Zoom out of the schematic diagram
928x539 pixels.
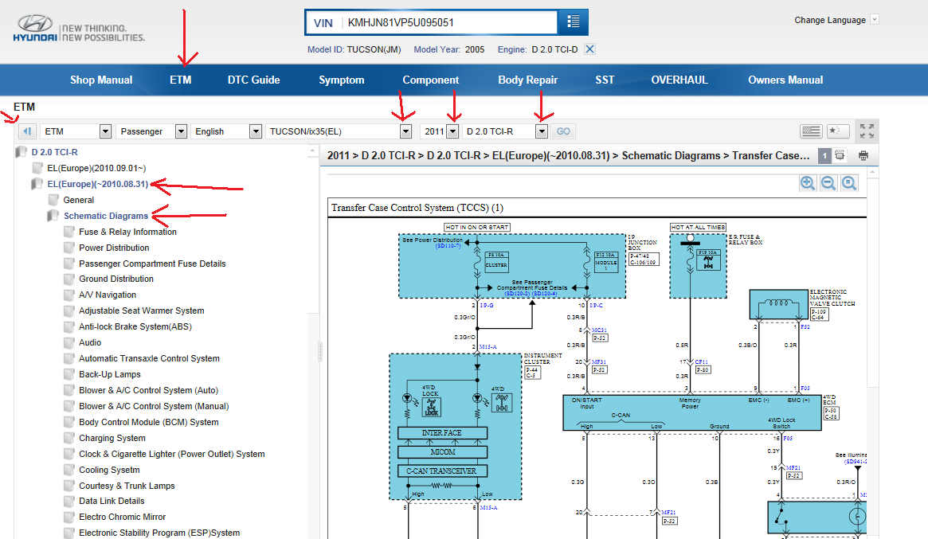point(828,183)
